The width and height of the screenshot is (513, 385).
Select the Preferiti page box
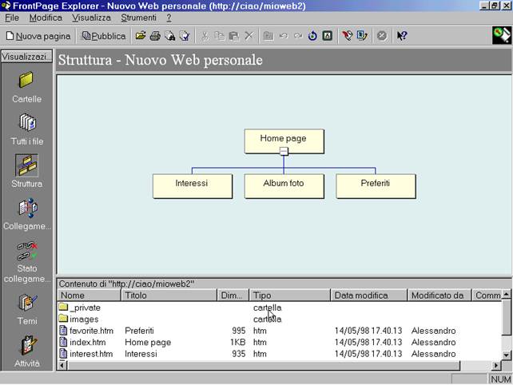tap(376, 186)
